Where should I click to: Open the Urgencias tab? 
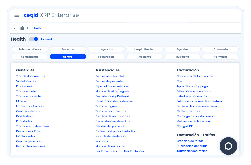click(106, 49)
